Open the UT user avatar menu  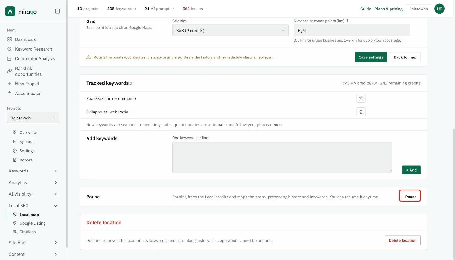[x=440, y=9]
